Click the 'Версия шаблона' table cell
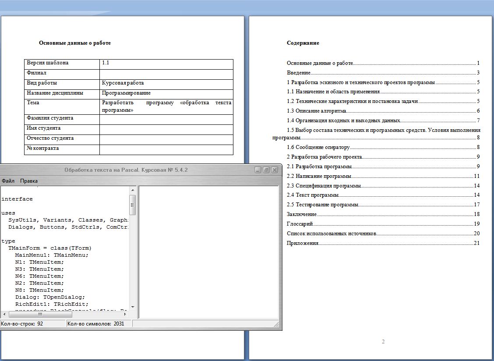 click(62, 64)
